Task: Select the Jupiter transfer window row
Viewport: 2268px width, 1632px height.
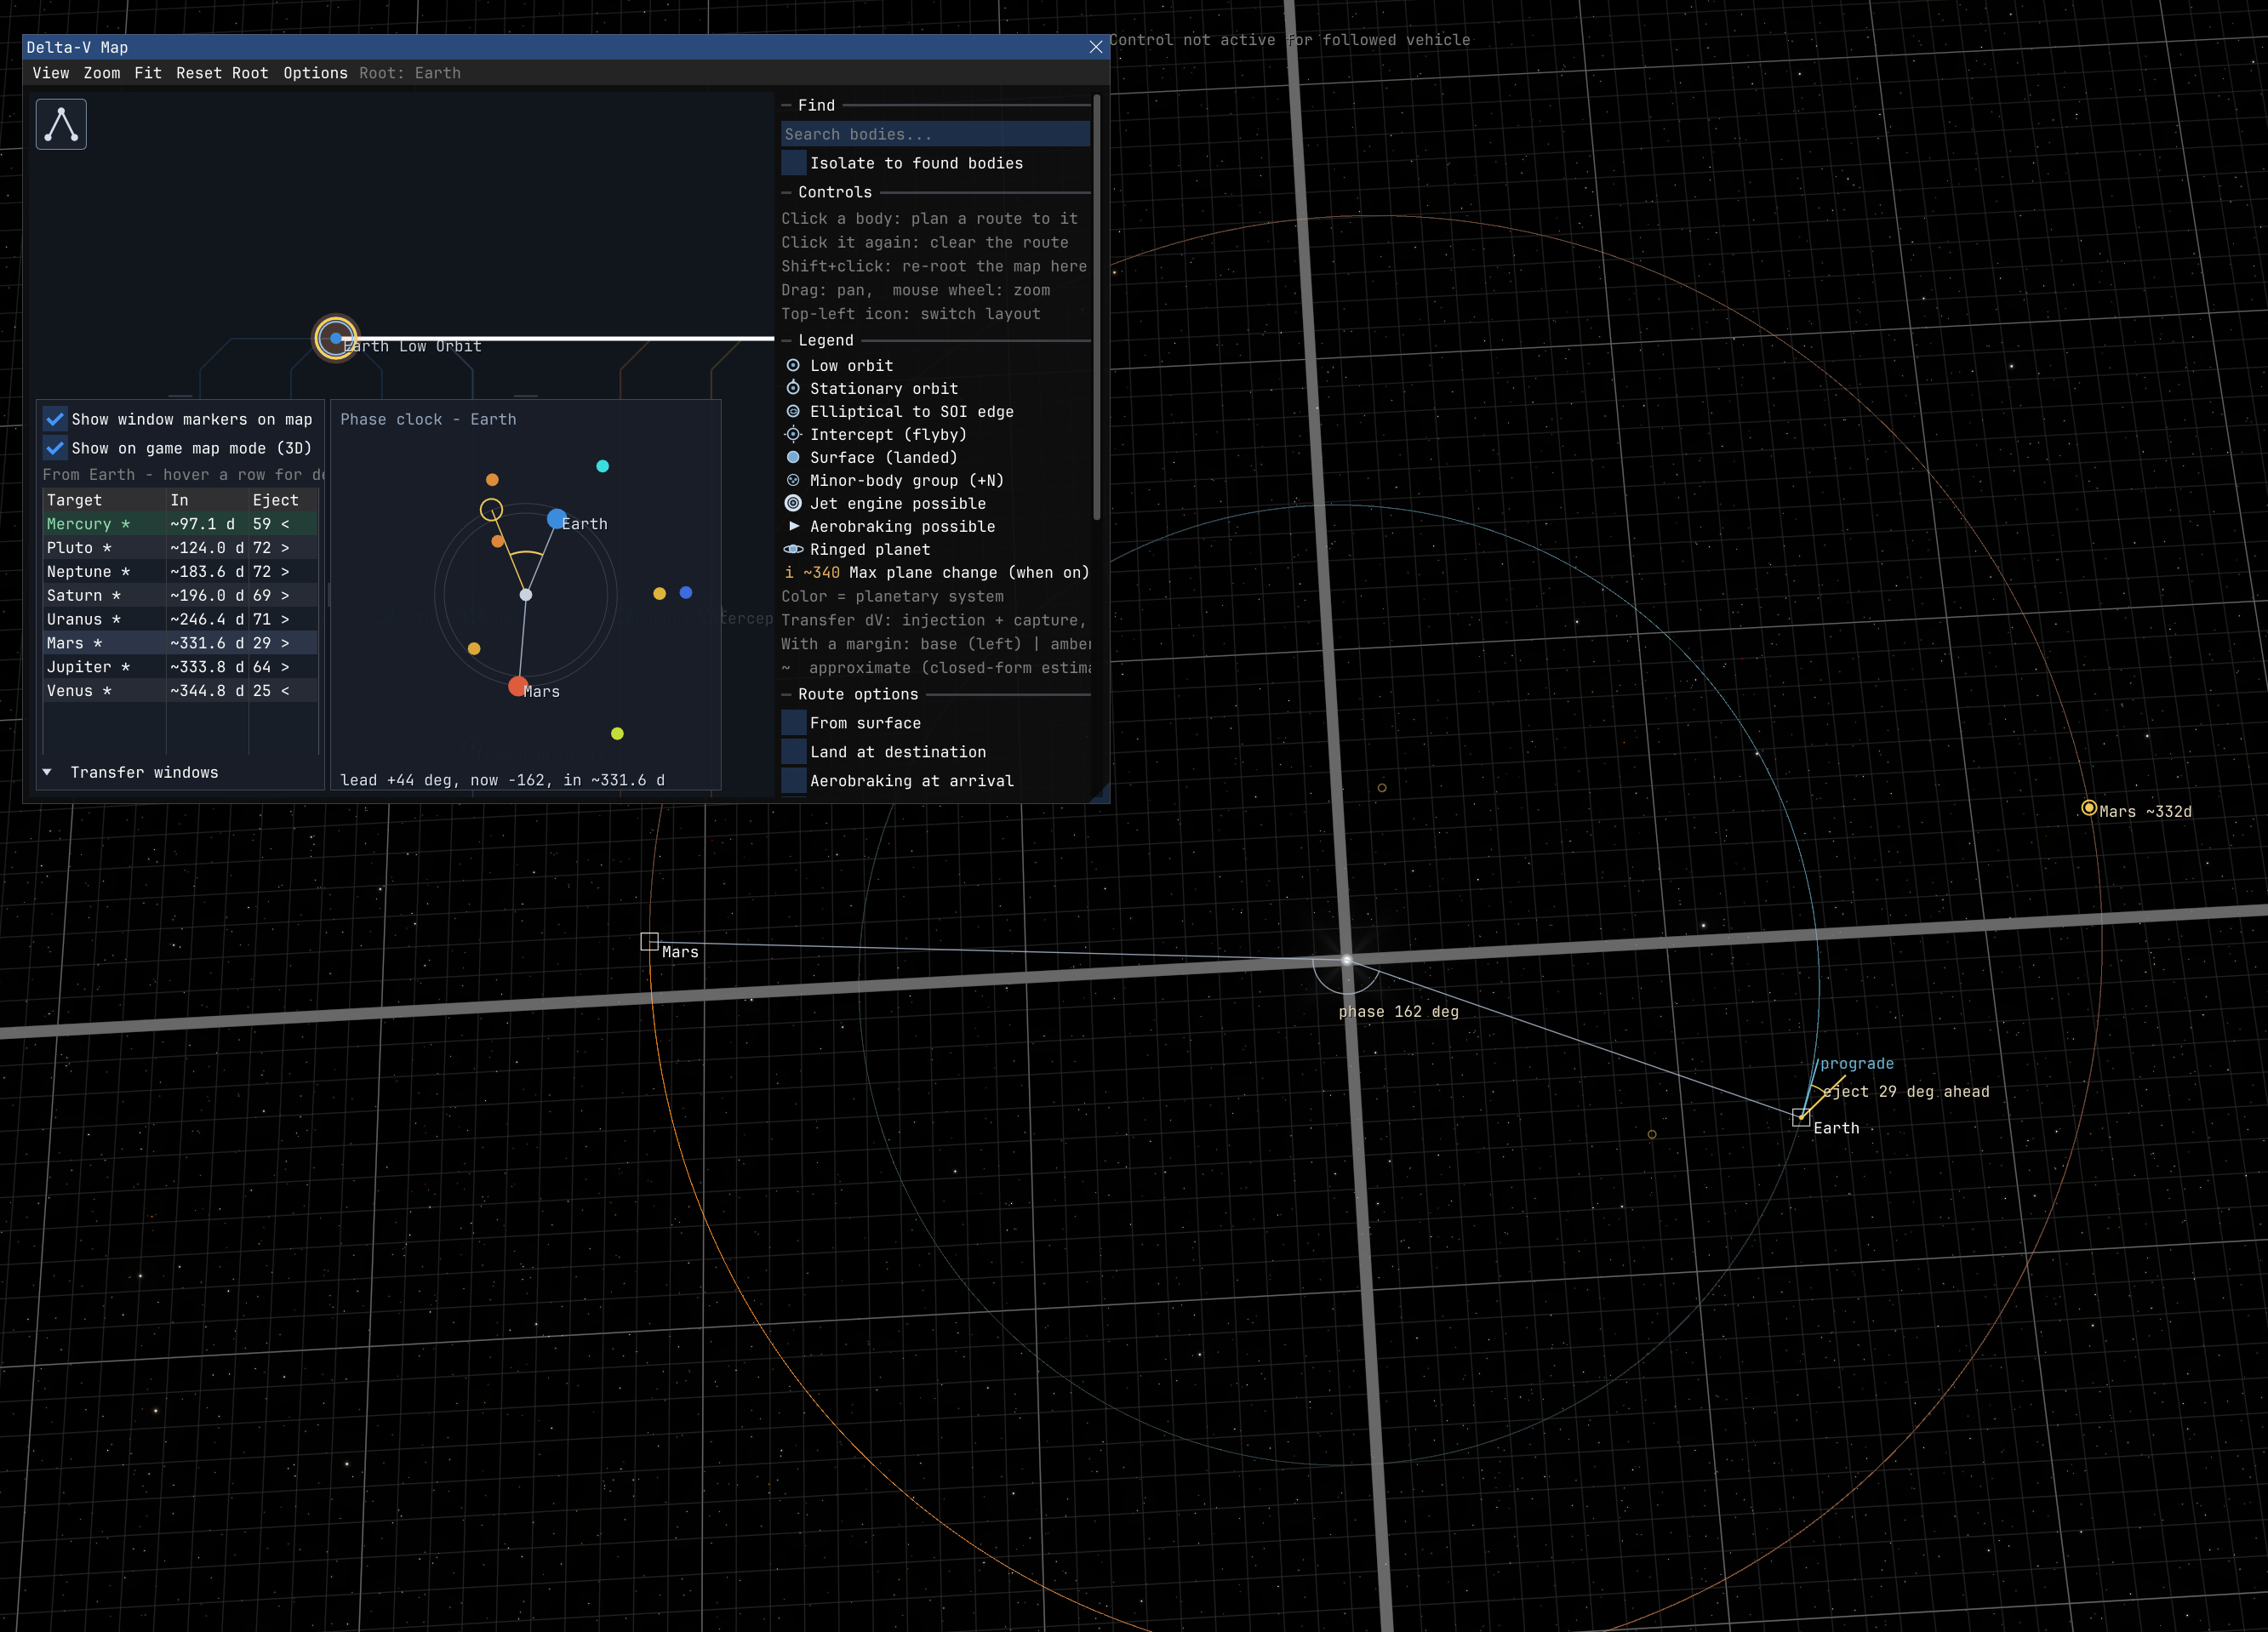Action: pyautogui.click(x=181, y=667)
